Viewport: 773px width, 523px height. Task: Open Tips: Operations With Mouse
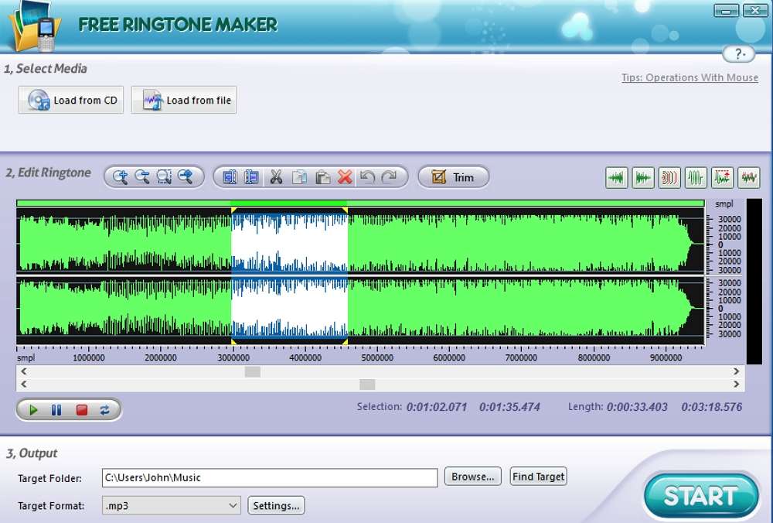tap(690, 77)
